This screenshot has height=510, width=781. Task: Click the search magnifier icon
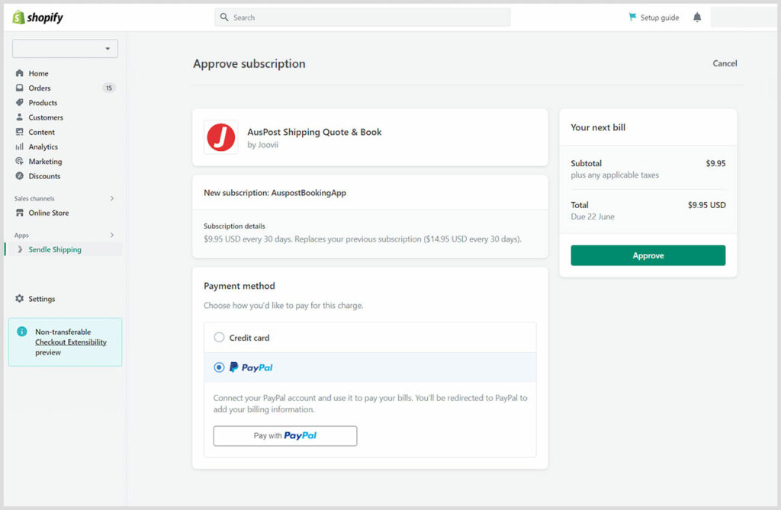tap(224, 17)
